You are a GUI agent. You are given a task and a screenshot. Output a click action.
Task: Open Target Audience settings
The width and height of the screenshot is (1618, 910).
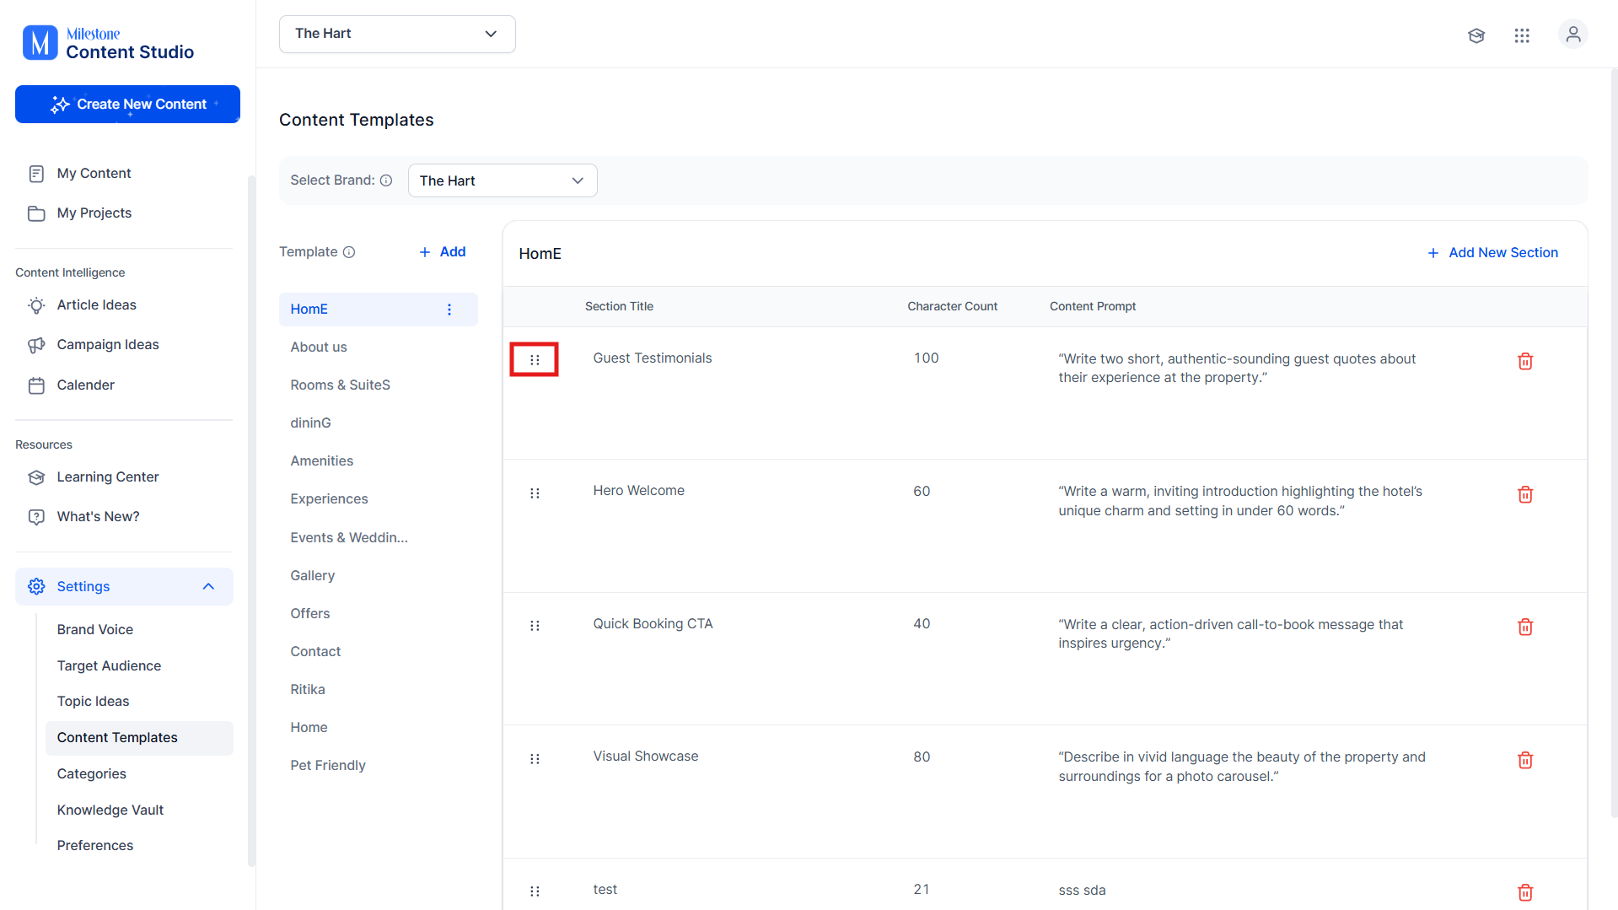click(109, 666)
